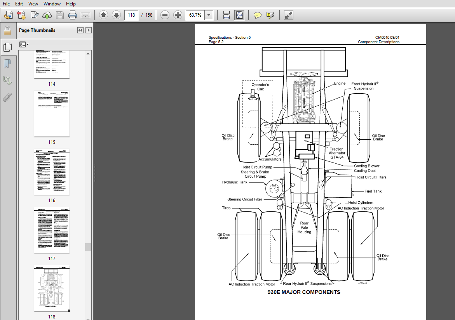Screen dimensions: 455x320
Task: Click the 'Fuel Tank' label
Action: (x=373, y=191)
